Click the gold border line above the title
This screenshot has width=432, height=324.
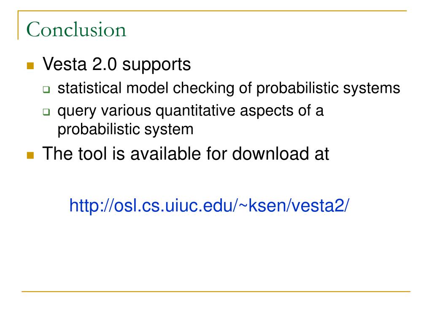(x=212, y=11)
